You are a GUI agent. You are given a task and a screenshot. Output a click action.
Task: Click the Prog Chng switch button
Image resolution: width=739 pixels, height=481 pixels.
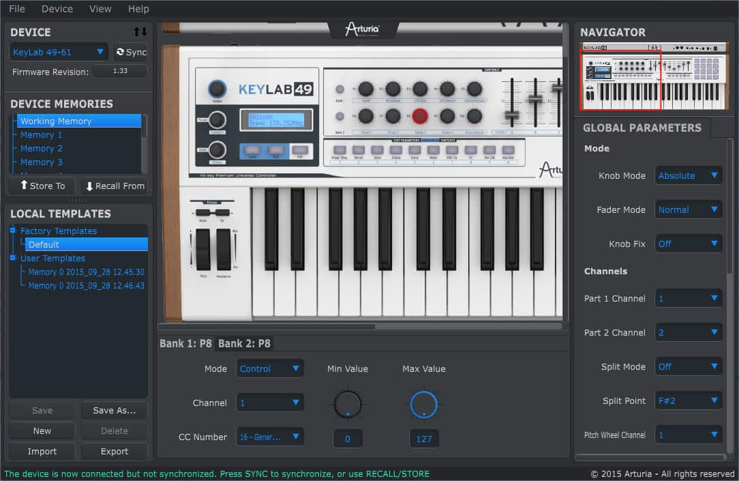pyautogui.click(x=340, y=150)
